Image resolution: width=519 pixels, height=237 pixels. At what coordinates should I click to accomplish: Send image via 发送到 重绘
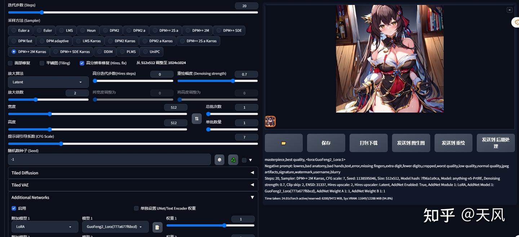[453, 143]
